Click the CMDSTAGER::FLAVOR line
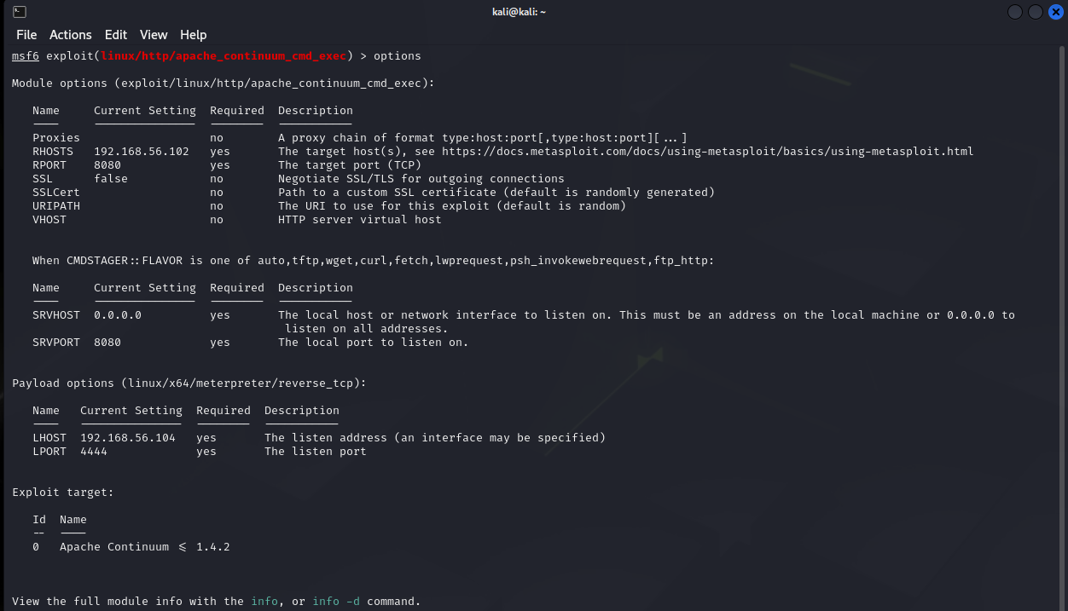Image resolution: width=1068 pixels, height=611 pixels. (374, 261)
